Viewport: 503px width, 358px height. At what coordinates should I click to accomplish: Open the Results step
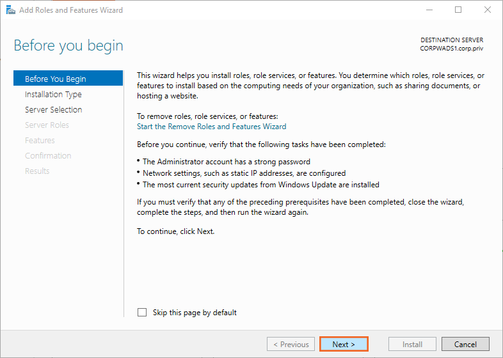click(37, 171)
